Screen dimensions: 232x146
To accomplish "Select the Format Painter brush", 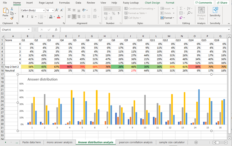I will [x=12, y=18].
